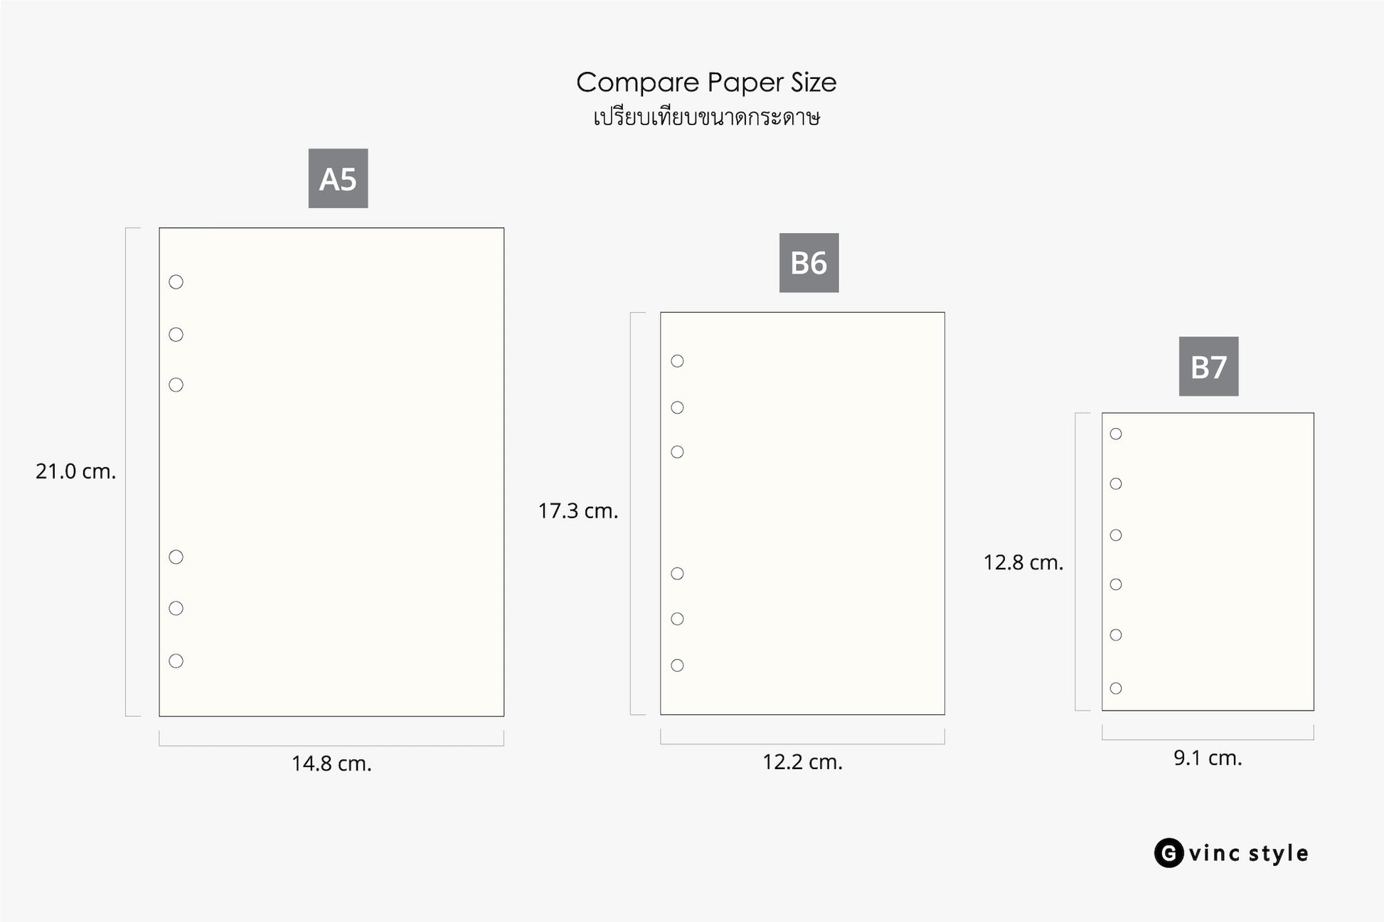Click the 21.0 cm. height label
The height and width of the screenshot is (922, 1384).
[x=75, y=471]
